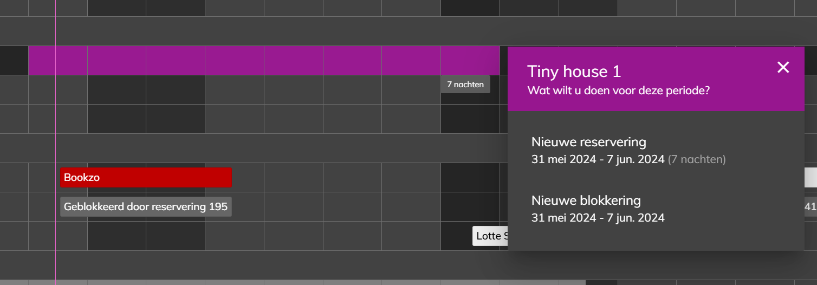Screen dimensions: 817x285
Task: Open the white reservation bar above the 41 block
Action: coord(810,177)
